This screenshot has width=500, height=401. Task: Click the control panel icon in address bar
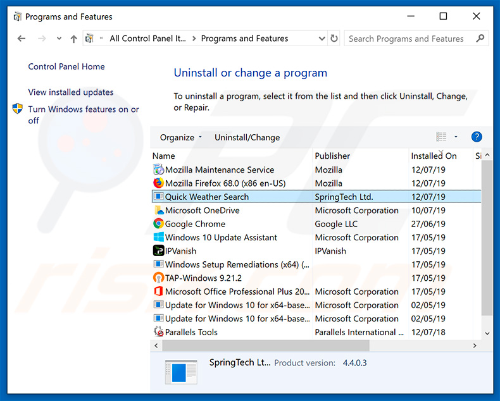click(x=90, y=39)
